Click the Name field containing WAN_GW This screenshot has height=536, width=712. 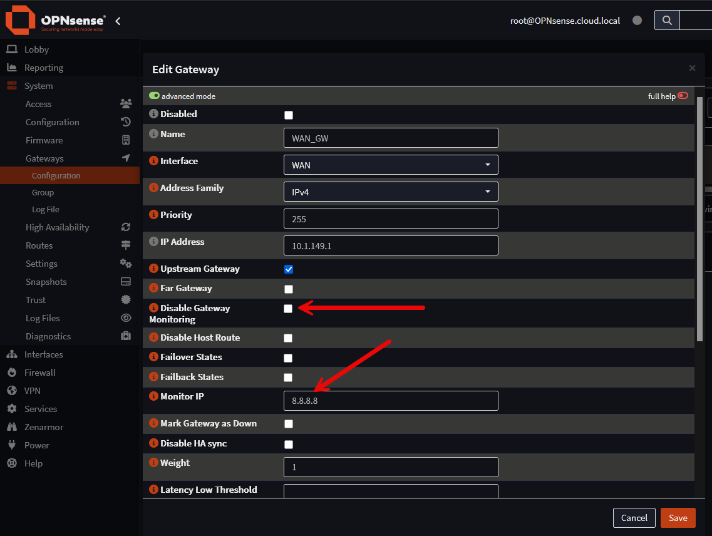tap(391, 138)
